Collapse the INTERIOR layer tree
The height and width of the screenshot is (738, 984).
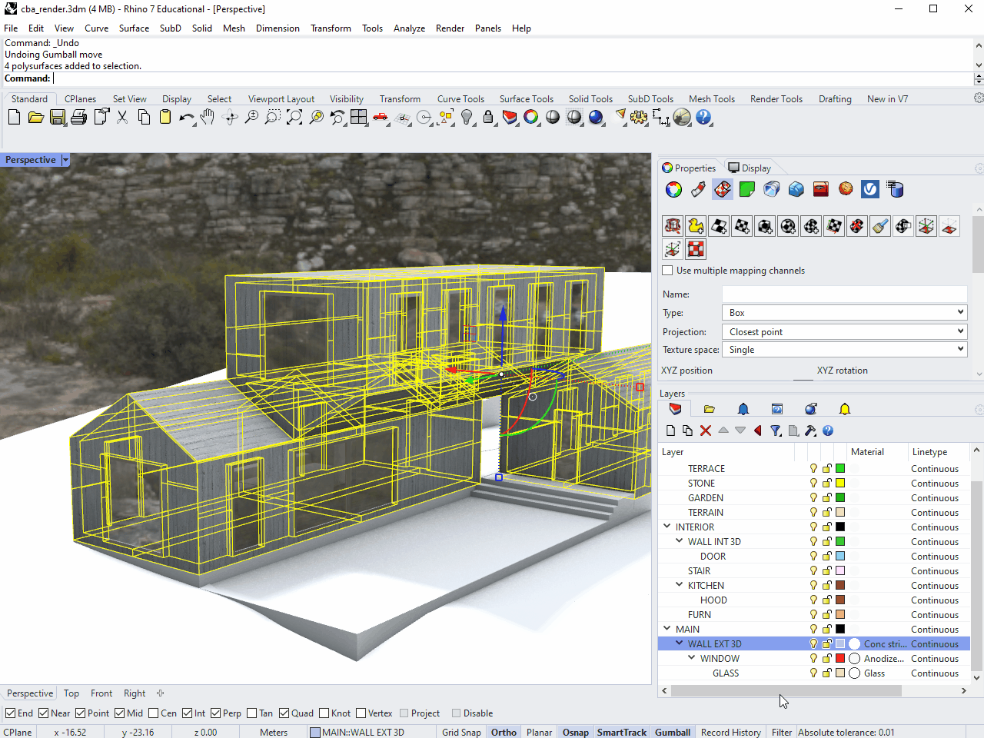tap(667, 527)
